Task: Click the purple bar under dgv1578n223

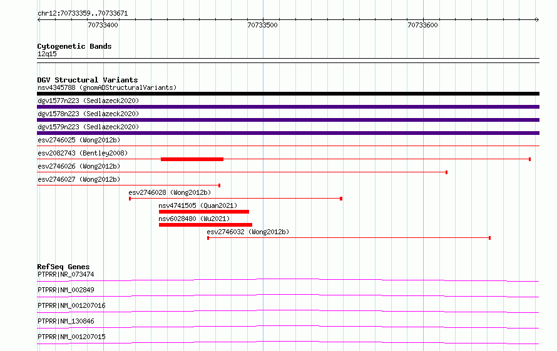Action: (288, 120)
